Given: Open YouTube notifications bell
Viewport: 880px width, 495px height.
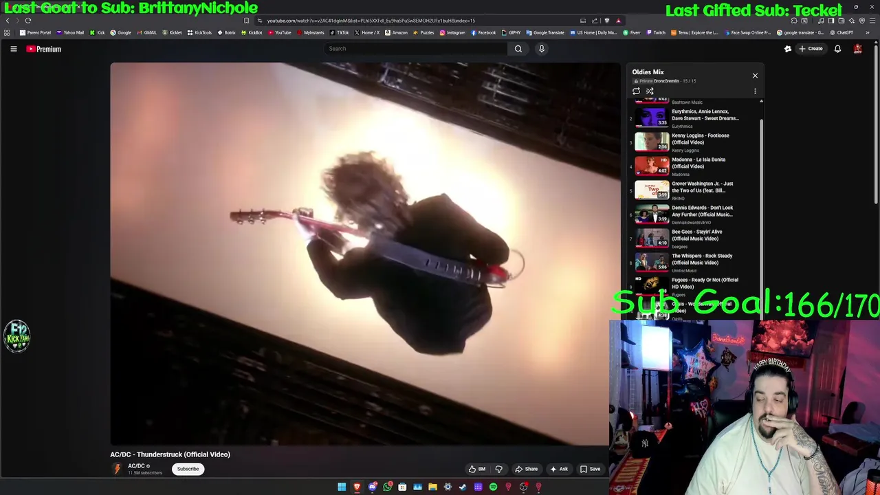Looking at the screenshot, I should 837,49.
